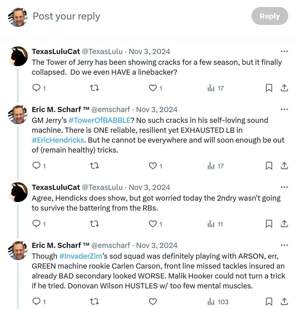Open more options for the Tower of Jerry tweet
Screen dimensions: 297x309
click(x=284, y=51)
